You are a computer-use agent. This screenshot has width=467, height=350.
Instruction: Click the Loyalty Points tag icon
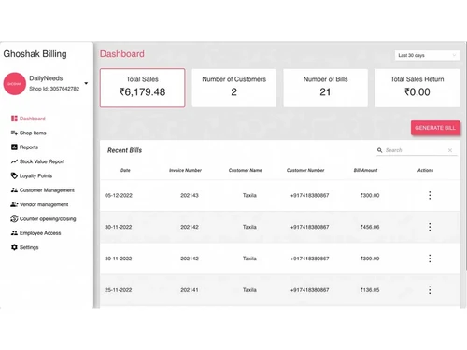click(x=14, y=175)
